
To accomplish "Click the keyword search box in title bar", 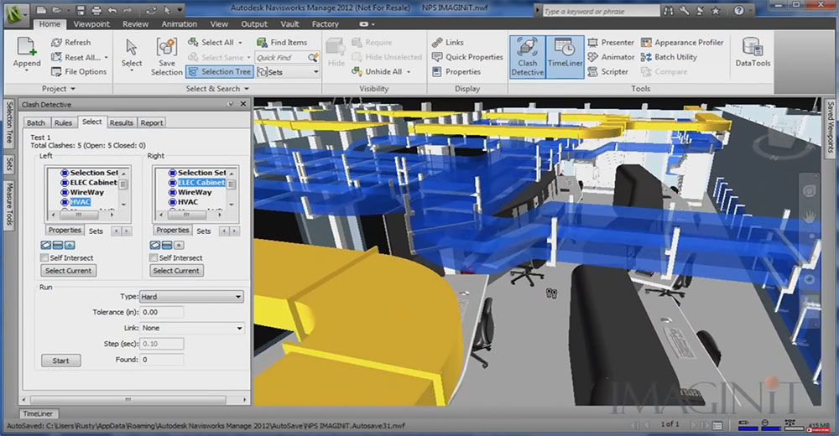I will click(x=601, y=11).
